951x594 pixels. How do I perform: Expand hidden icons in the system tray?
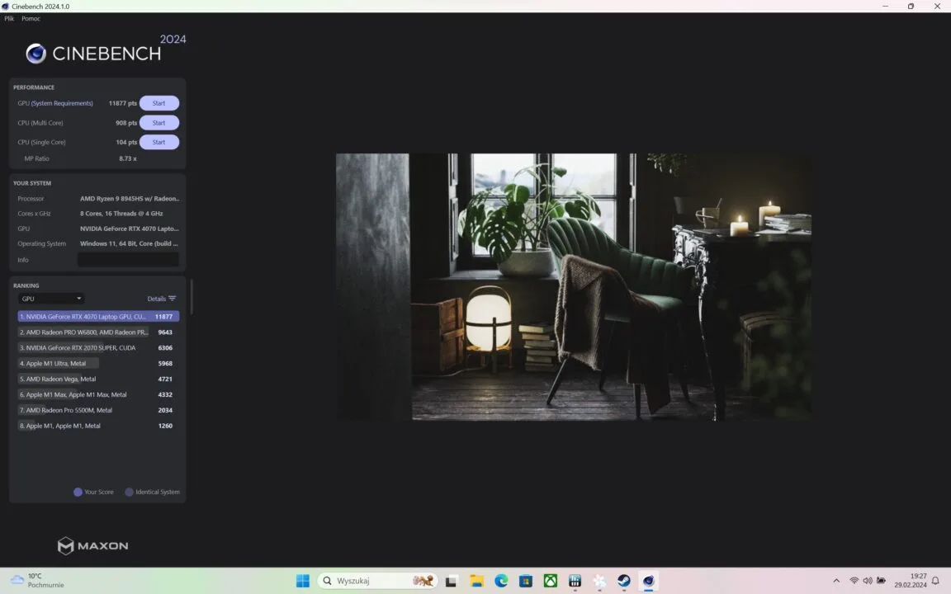click(836, 581)
